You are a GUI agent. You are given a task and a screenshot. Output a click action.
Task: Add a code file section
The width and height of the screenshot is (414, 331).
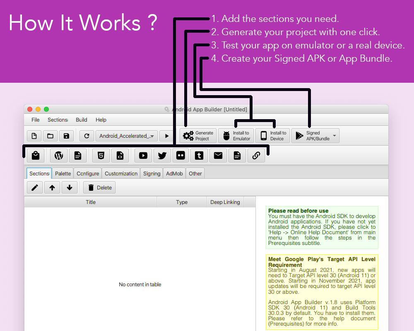[120, 156]
